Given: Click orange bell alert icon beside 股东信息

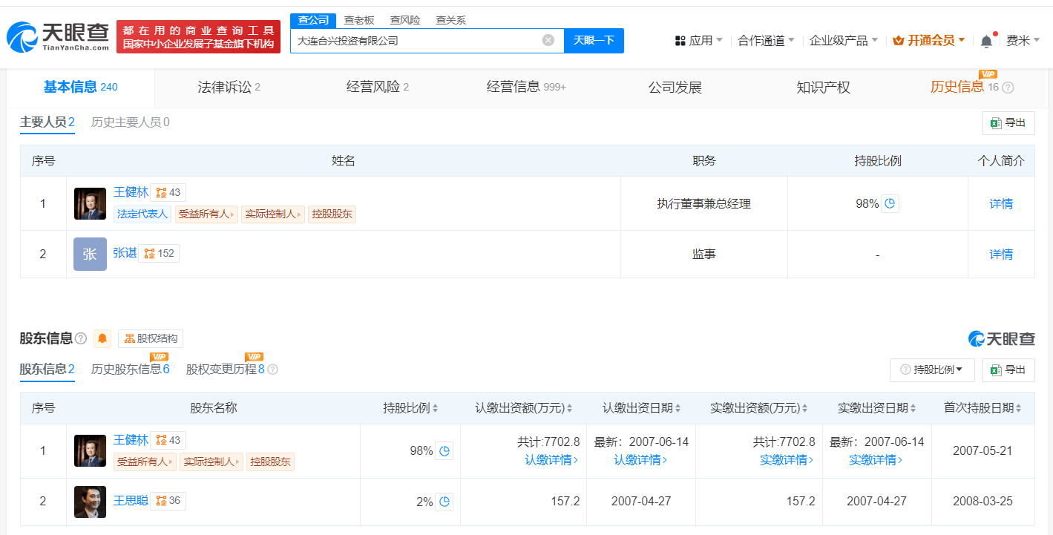Looking at the screenshot, I should [x=102, y=338].
